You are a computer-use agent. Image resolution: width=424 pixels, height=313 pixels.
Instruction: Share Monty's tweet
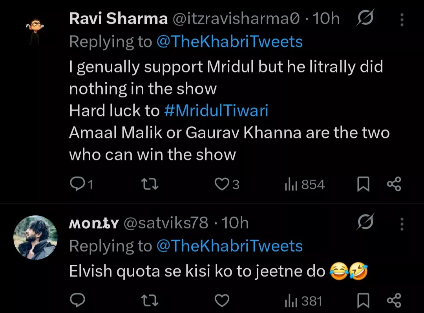point(394,301)
